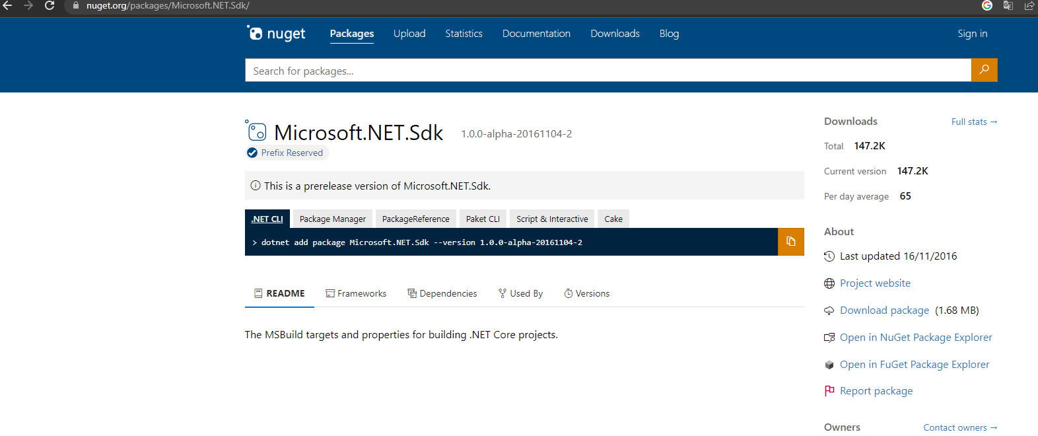Click the Report package link
This screenshot has height=436, width=1038.
876,391
